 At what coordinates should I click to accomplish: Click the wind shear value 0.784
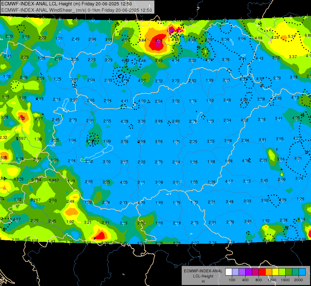36,180
